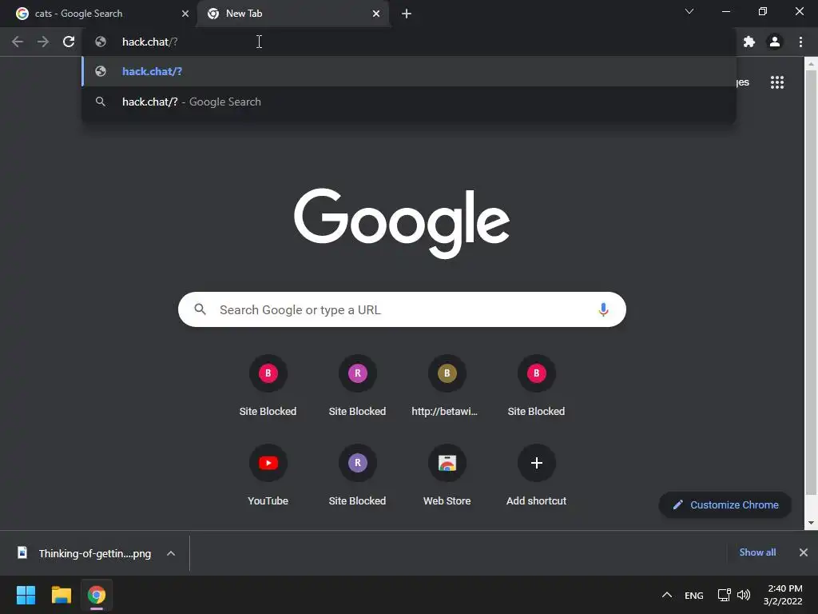Open the clock showing 2:40 PM
Image resolution: width=818 pixels, height=614 pixels.
pyautogui.click(x=783, y=595)
